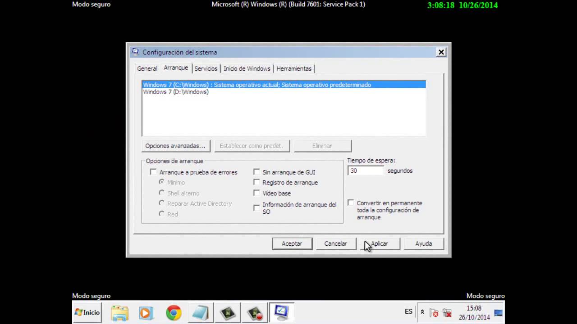Image resolution: width=577 pixels, height=324 pixels.
Task: Open Windows Explorer from the taskbar
Action: click(119, 312)
